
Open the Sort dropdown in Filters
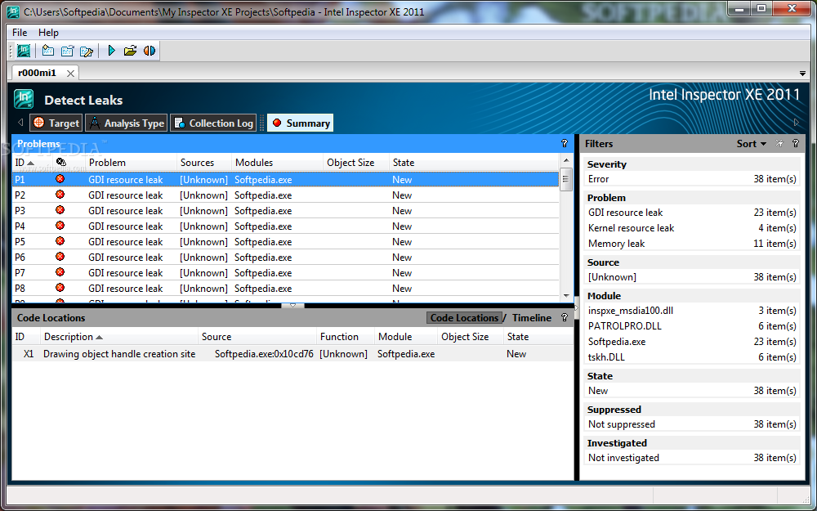coord(752,143)
